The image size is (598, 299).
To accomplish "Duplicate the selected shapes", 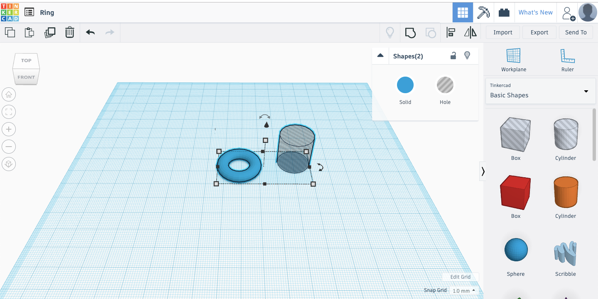I will (x=50, y=32).
